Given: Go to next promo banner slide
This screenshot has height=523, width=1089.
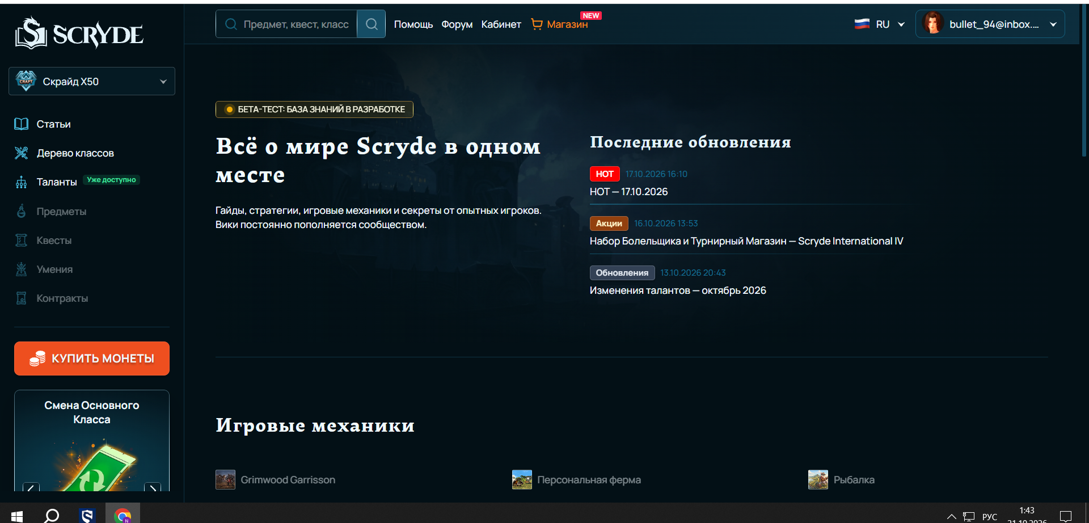Looking at the screenshot, I should coord(153,487).
